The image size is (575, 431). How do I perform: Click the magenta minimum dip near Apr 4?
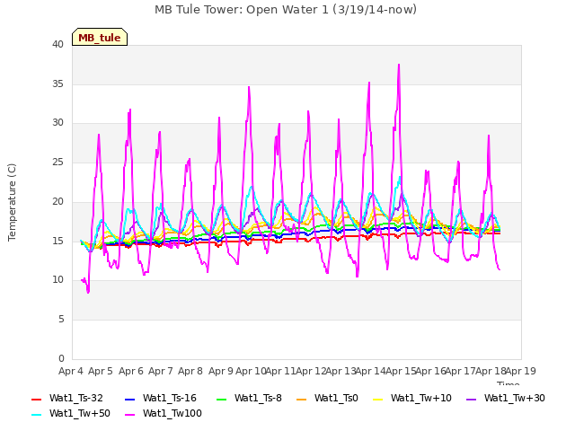point(88,292)
